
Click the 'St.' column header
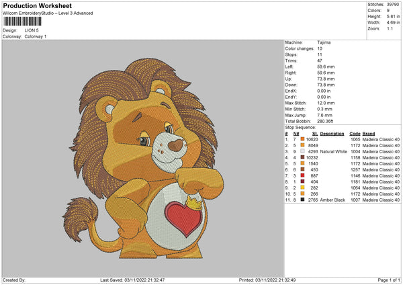coord(315,134)
